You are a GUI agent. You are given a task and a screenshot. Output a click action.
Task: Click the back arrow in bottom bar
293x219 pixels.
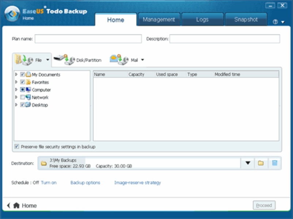[9, 205]
